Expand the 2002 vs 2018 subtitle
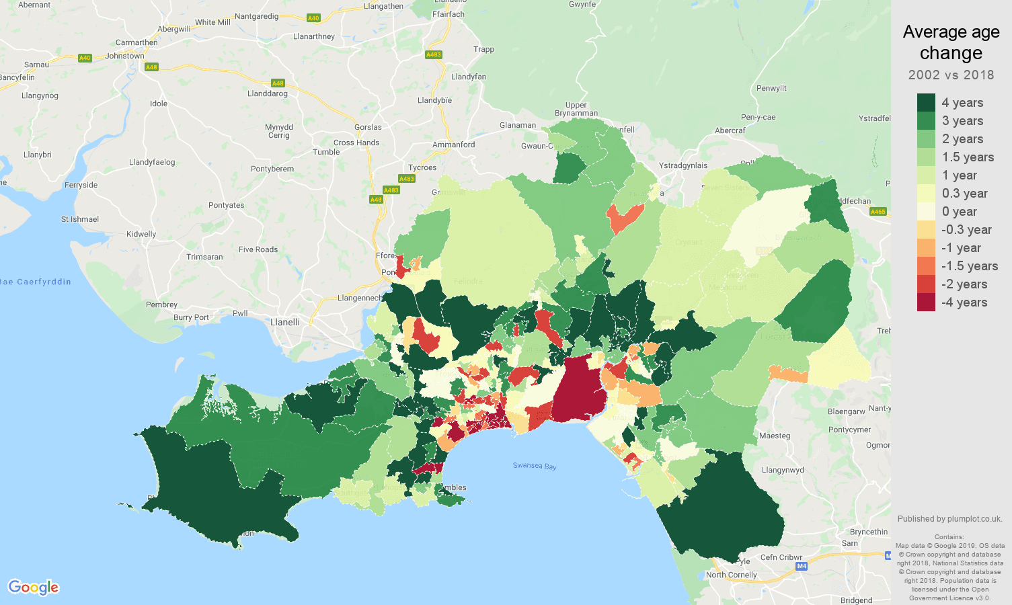The height and width of the screenshot is (605, 1012). pos(951,75)
